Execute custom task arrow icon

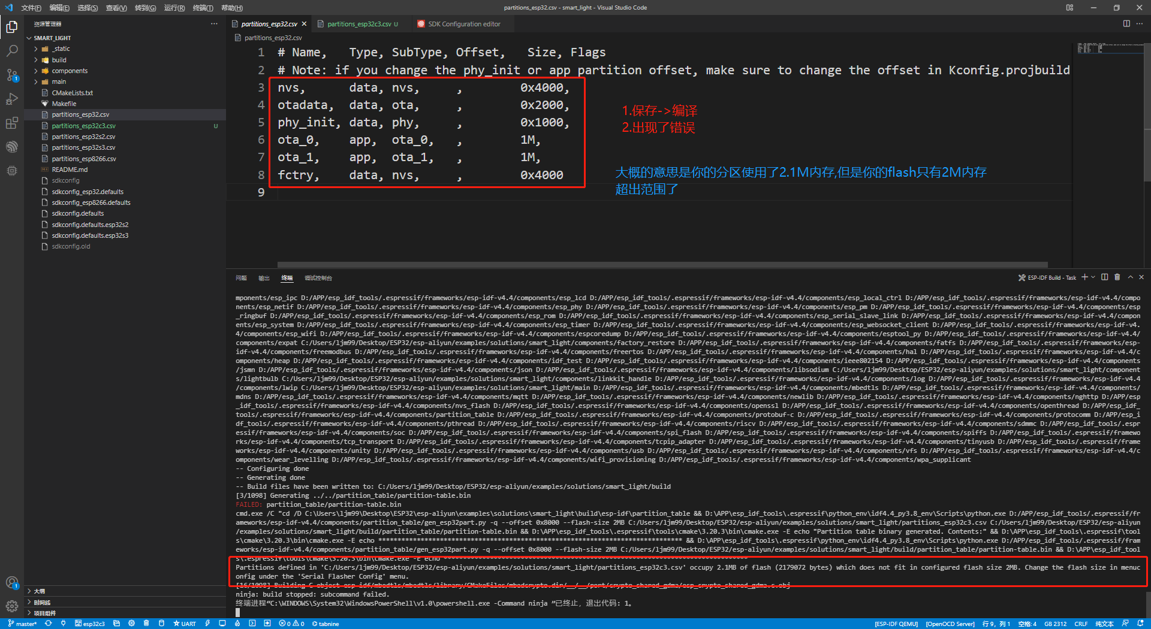click(267, 624)
